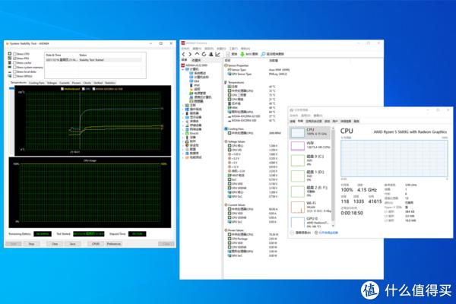The height and width of the screenshot is (304, 456).
Task: Open 收藏夹 tab in AIDA64 sidebar
Action: [196, 60]
